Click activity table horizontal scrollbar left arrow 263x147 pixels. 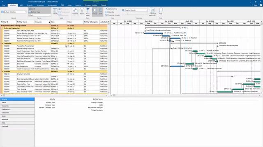point(1,95)
